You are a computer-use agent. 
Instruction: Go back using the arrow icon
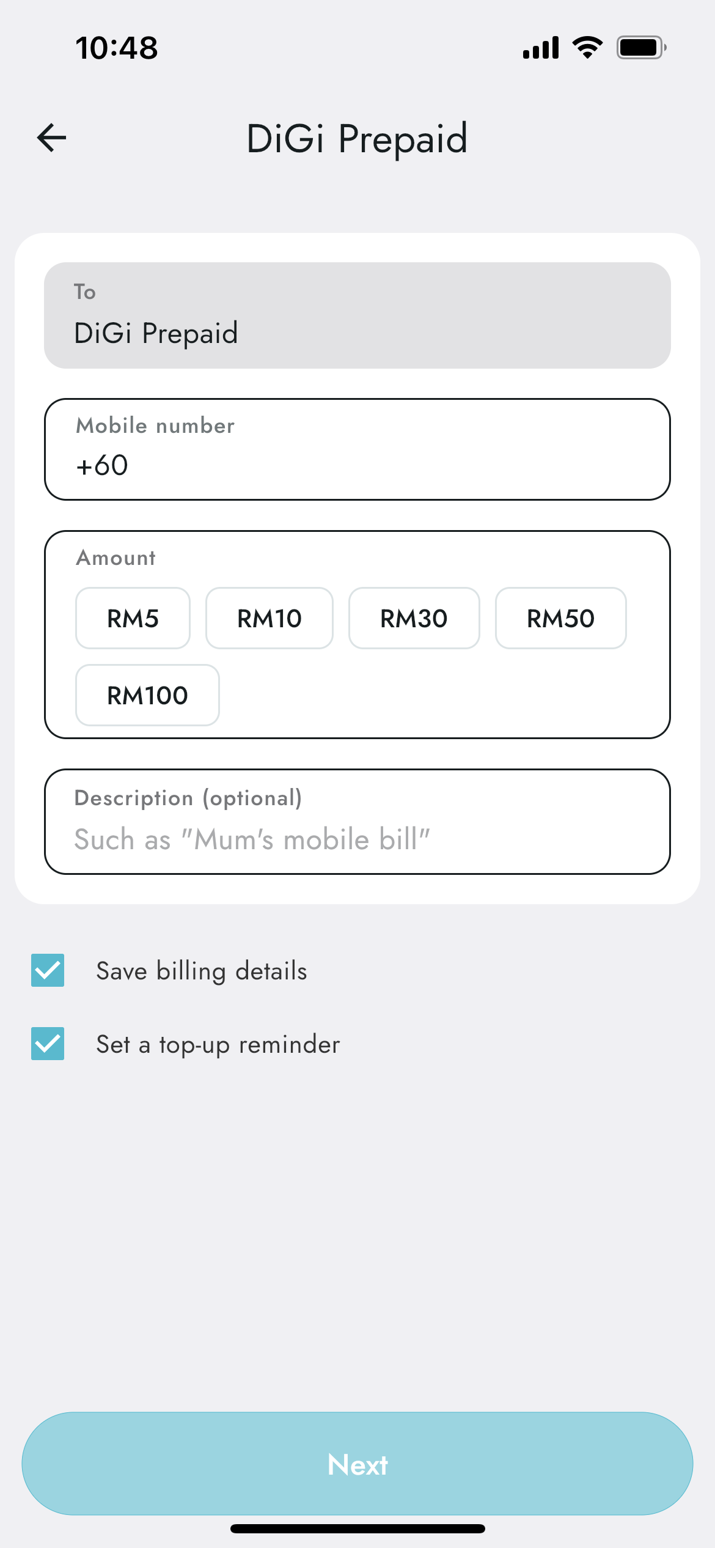pos(52,137)
